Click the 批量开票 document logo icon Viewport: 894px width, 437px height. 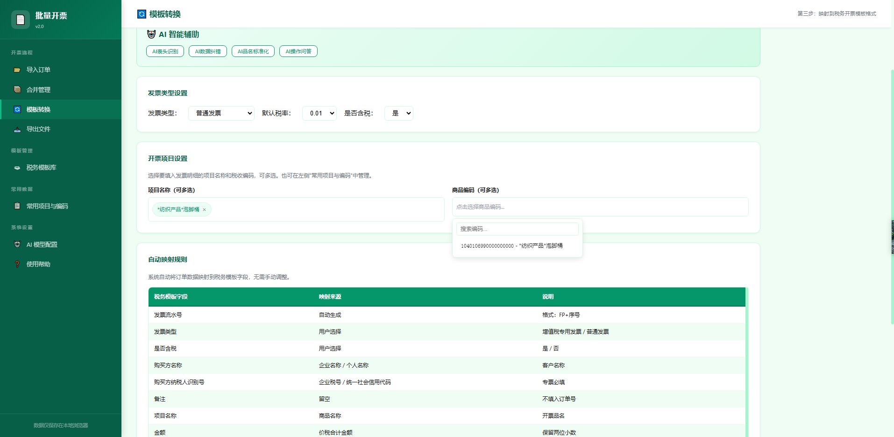(20, 20)
